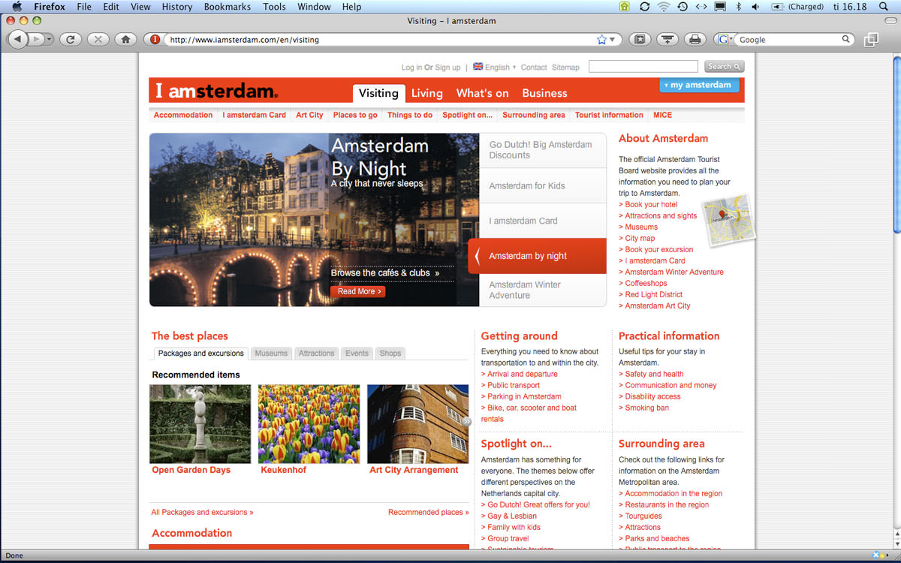This screenshot has width=901, height=563.
Task: Select Go Dutch! Big Amsterdam Discounts item
Action: tap(543, 150)
